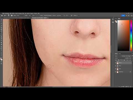Click the zoom percentage in status bar
The image size is (133, 100).
[4, 87]
